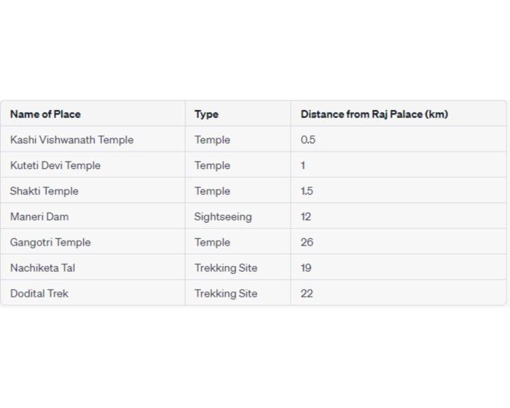Click the distance value 0.5
510x408 pixels.
[308, 140]
